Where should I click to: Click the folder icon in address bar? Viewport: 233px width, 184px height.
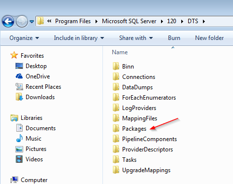[40, 21]
